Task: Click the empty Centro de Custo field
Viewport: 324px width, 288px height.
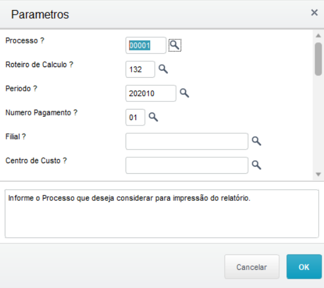Action: [x=187, y=165]
